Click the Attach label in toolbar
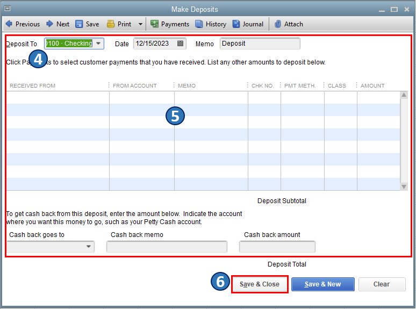Screen dimensions: 416x309 [x=293, y=24]
